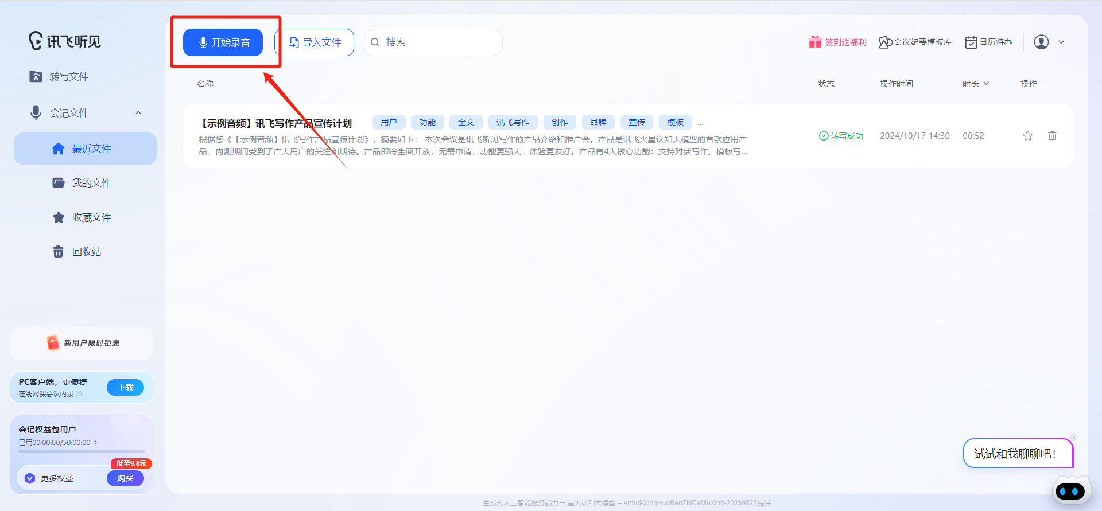Click the star icon beside 收藏文件
Viewport: 1102px width, 511px height.
tap(59, 217)
